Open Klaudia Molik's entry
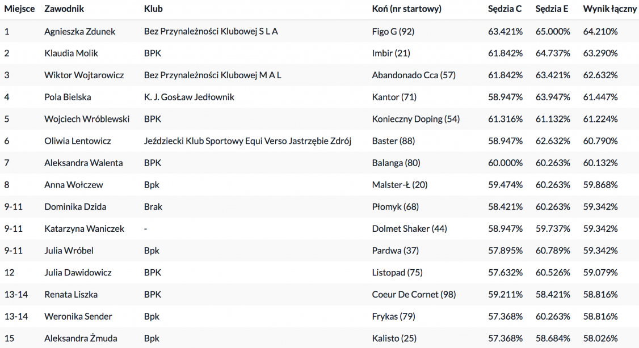This screenshot has width=639, height=348. point(71,53)
